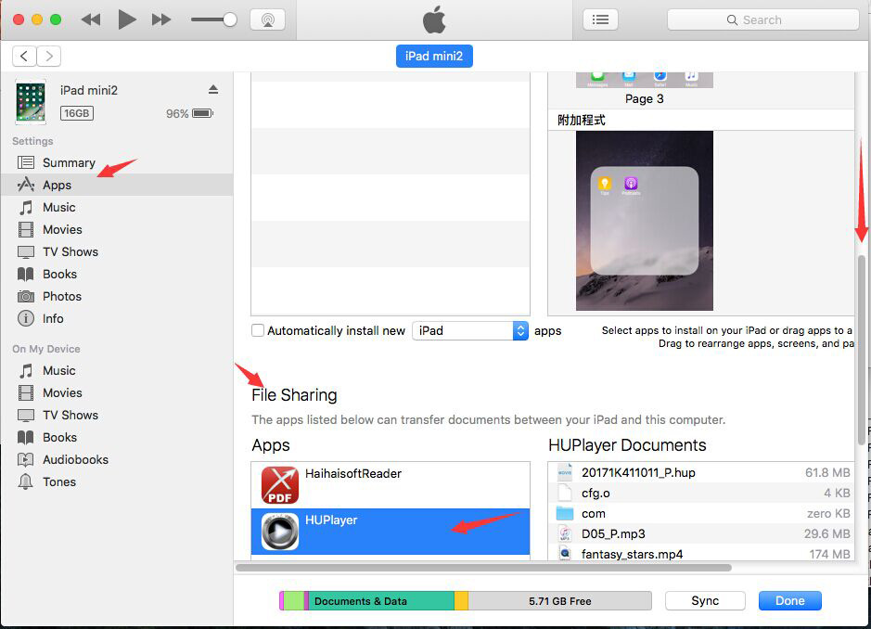Click the battery icon next to 96%
This screenshot has height=629, width=871.
(x=203, y=113)
